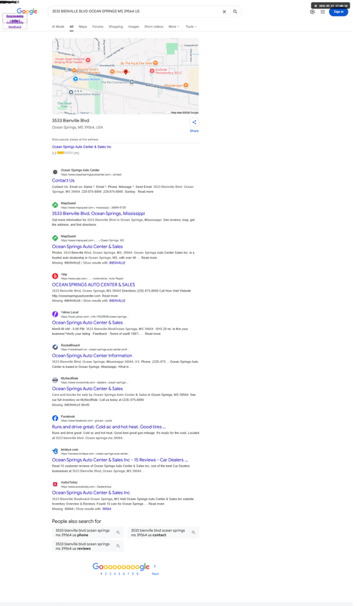Click the Next page link
Viewport: 357px width, 606px height.
point(155,574)
